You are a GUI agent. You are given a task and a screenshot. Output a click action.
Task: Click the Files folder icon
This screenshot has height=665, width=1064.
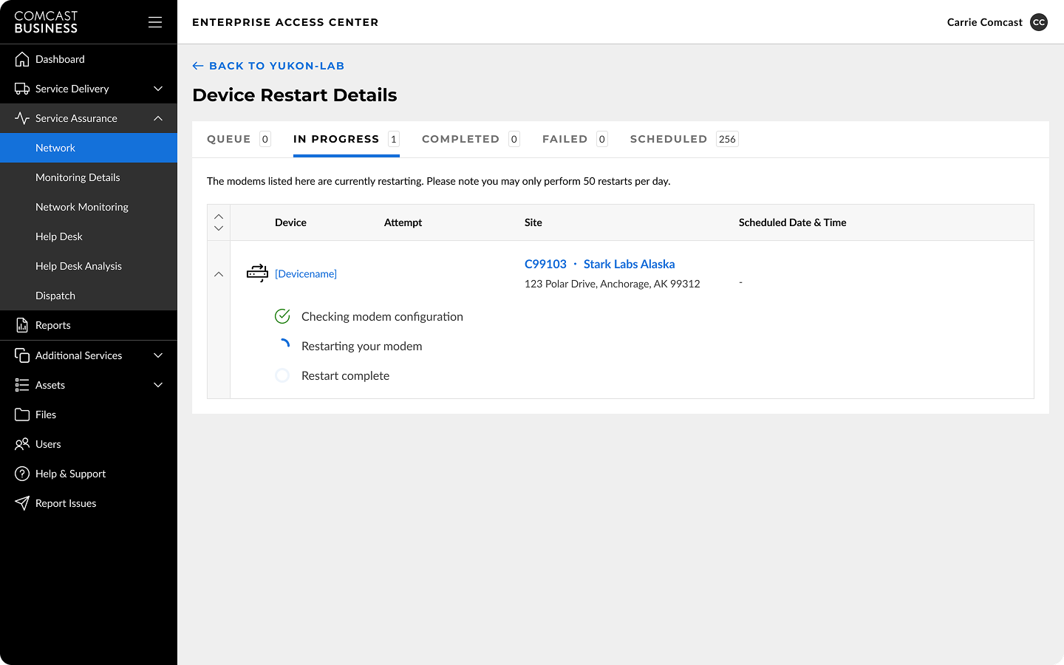[x=22, y=415]
